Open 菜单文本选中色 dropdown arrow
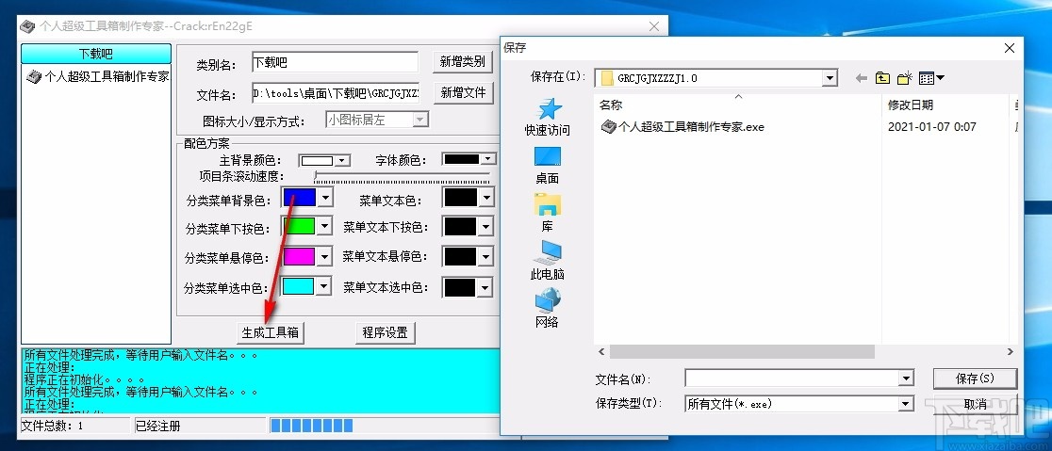This screenshot has width=1052, height=451. point(486,287)
